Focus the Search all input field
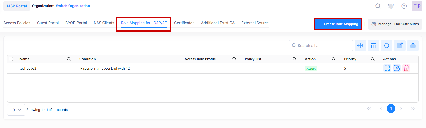The image size is (426, 128). (323, 46)
